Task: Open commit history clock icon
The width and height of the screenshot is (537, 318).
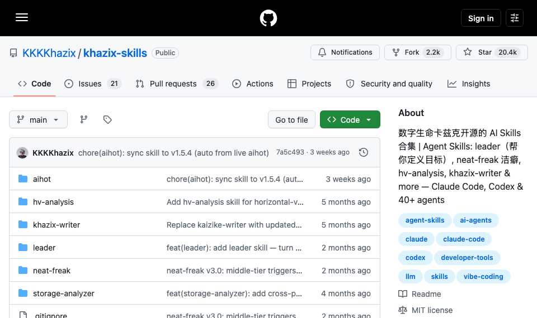Action: (x=364, y=152)
